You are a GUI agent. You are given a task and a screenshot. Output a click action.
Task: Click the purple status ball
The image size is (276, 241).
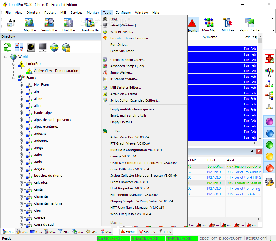tap(270, 122)
